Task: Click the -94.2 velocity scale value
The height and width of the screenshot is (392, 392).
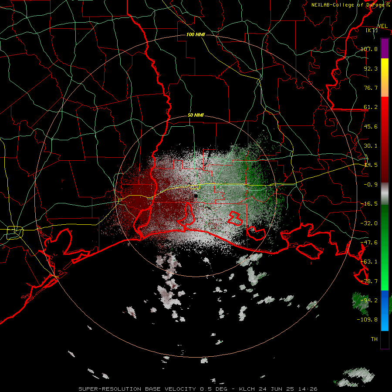Action: [x=369, y=301]
